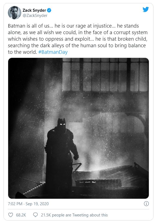Open '21.5K people are Tweeting about this'
160x223 pixels.
74,215
